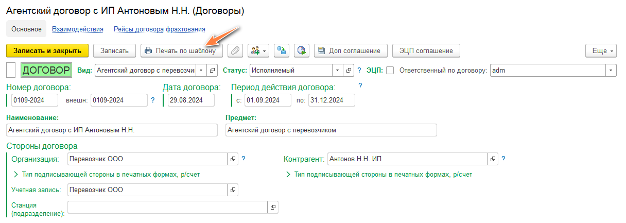
Task: Click the empty box left of ДОГОВОР
Action: coord(10,70)
